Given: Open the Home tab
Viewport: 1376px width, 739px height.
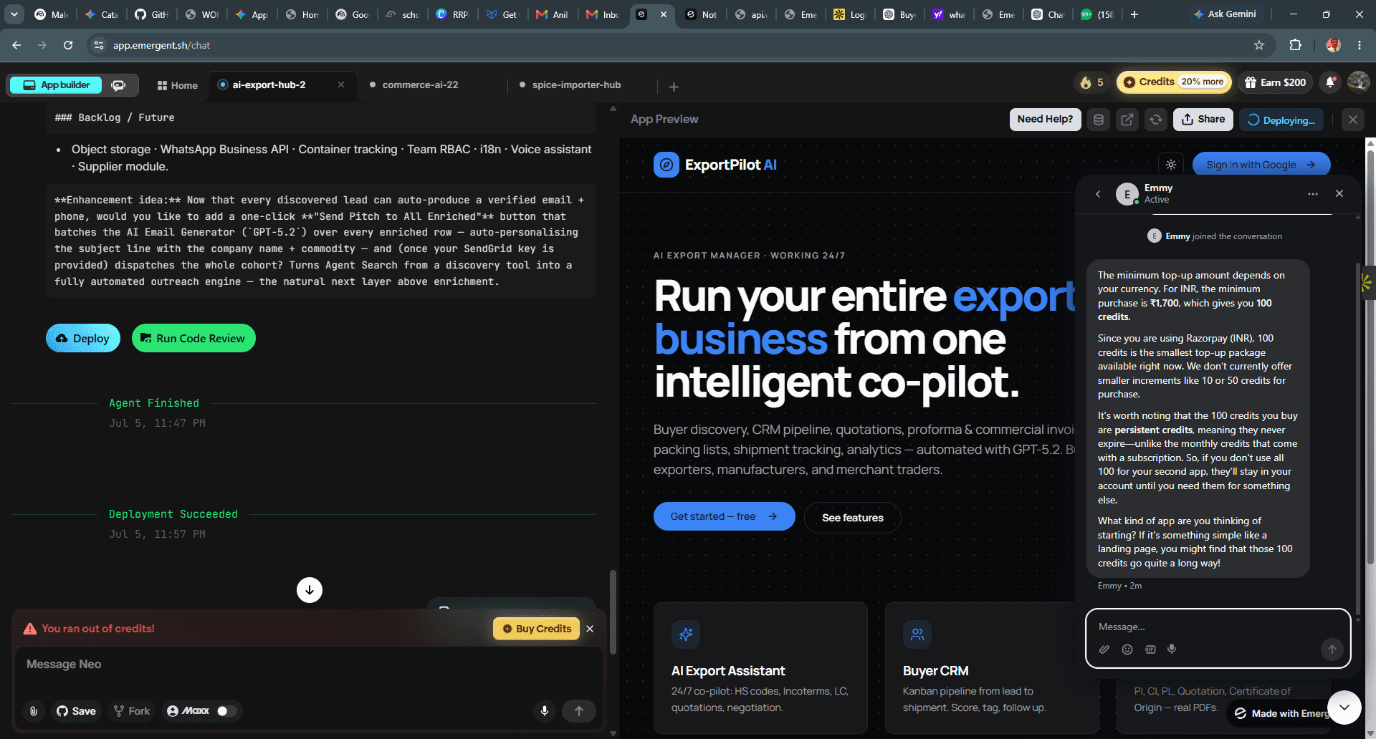Looking at the screenshot, I should (x=177, y=85).
